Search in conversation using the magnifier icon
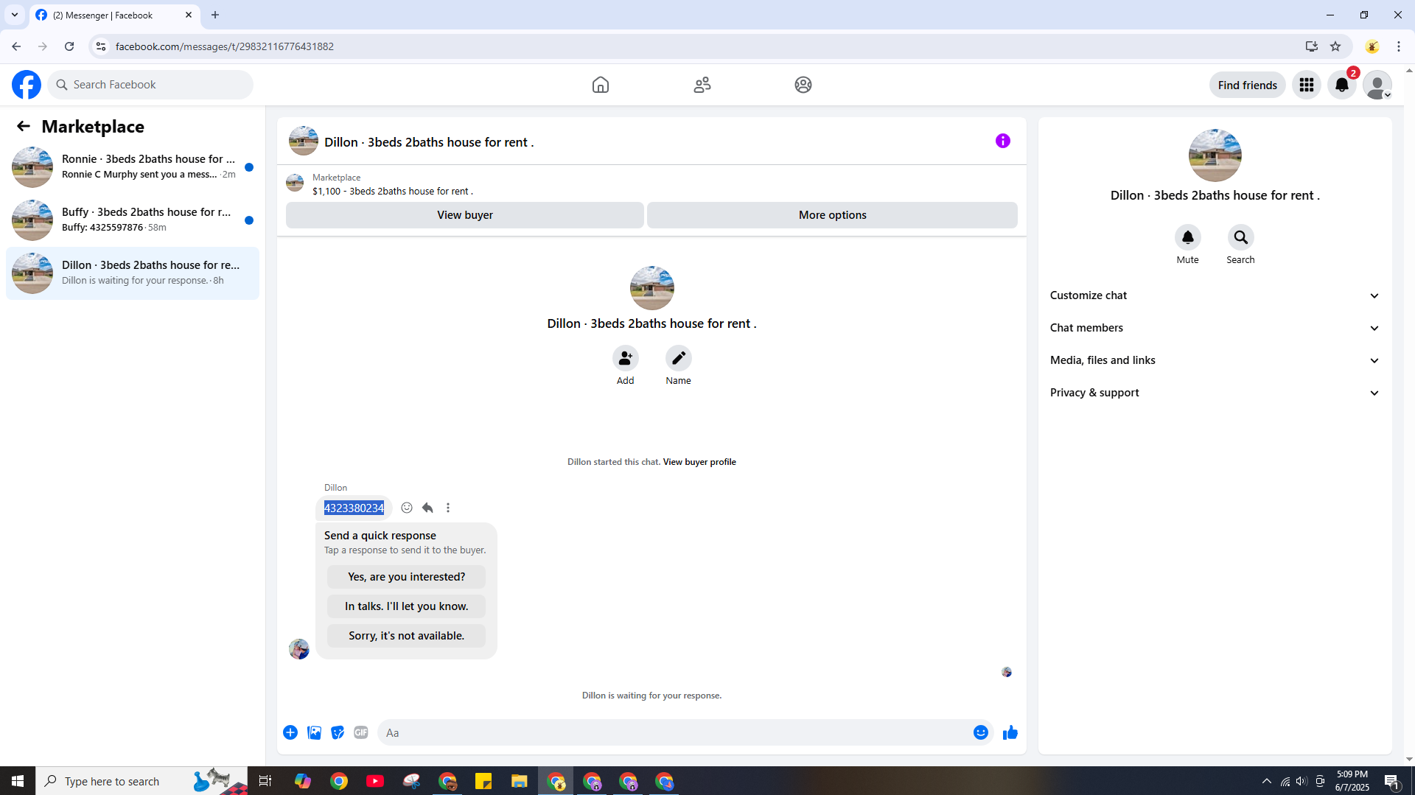The height and width of the screenshot is (795, 1415). pyautogui.click(x=1240, y=237)
